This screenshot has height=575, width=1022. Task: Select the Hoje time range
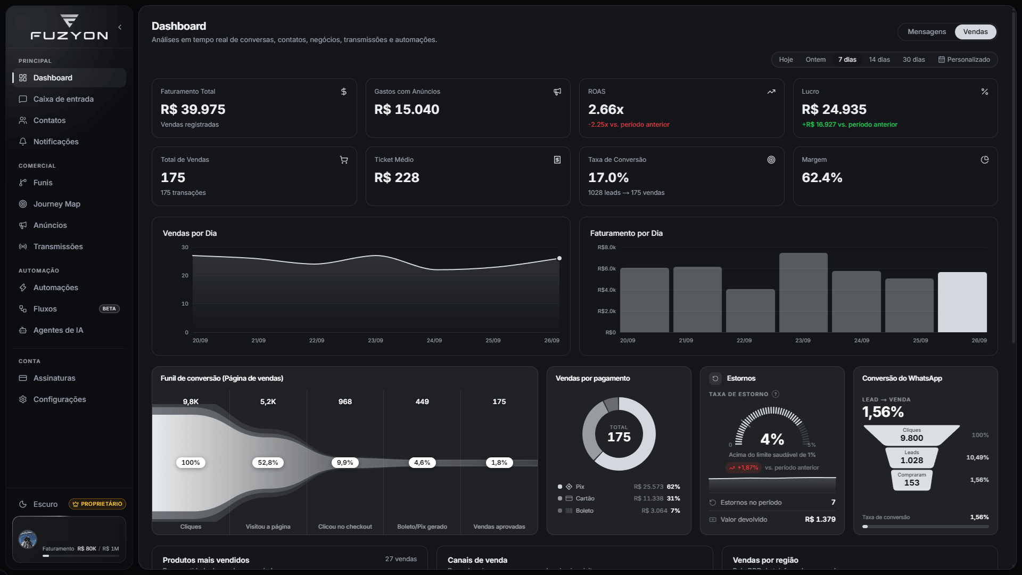click(x=786, y=60)
